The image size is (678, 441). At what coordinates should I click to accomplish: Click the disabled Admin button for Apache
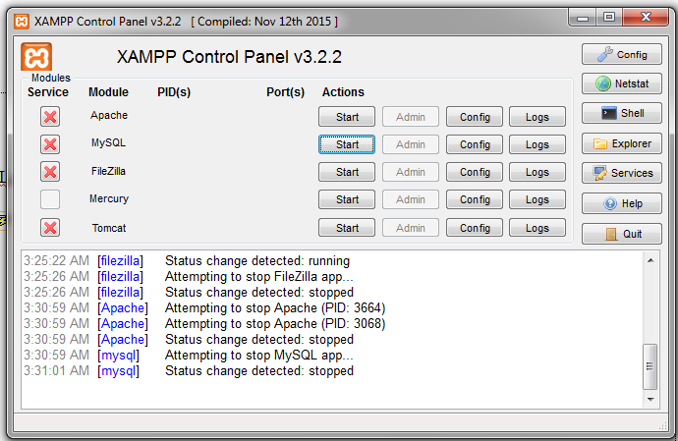tap(411, 117)
